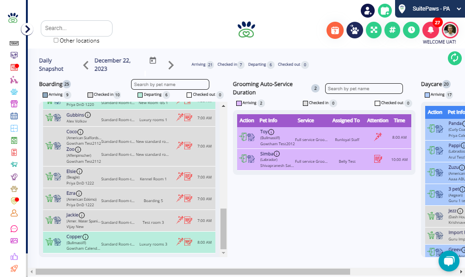
Task: Toggle Boarding Checked out filter checkbox
Action: click(189, 95)
